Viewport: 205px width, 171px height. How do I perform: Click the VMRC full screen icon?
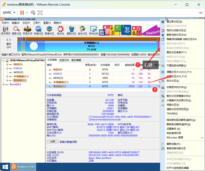pos(40,13)
